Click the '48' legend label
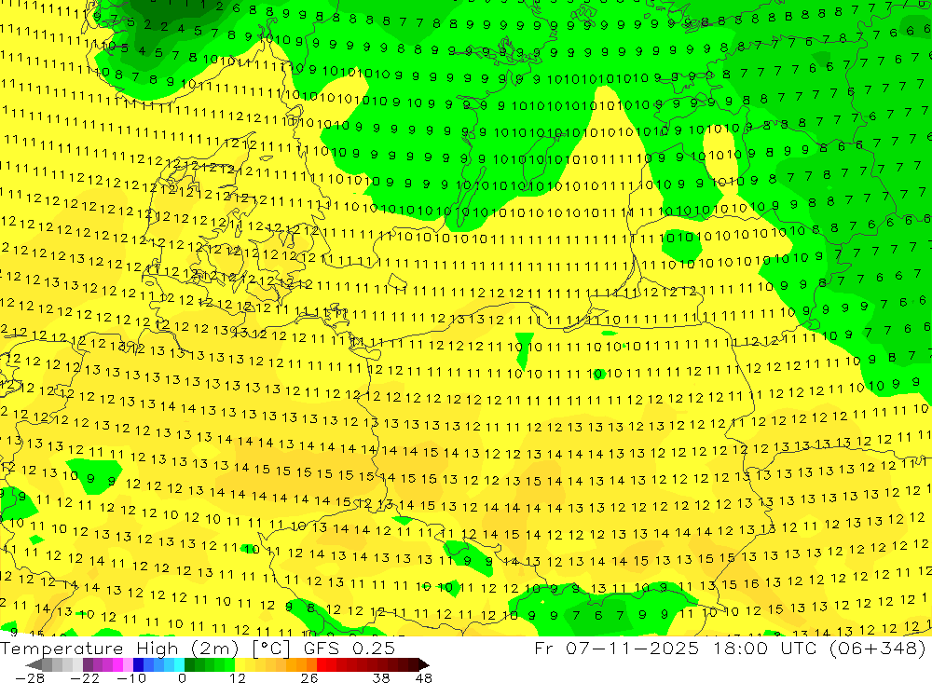Viewport: 932px width, 683px height. [x=424, y=677]
